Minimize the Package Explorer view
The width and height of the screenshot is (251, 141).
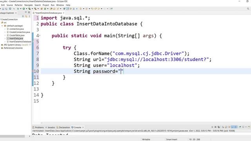(x=26, y=13)
